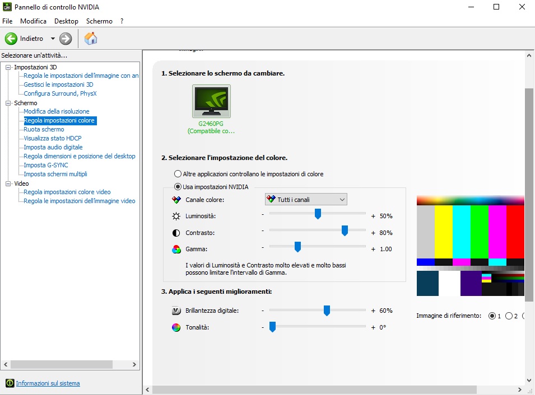Click the Tonalità color wheel icon
The image size is (535, 395).
coord(176,327)
